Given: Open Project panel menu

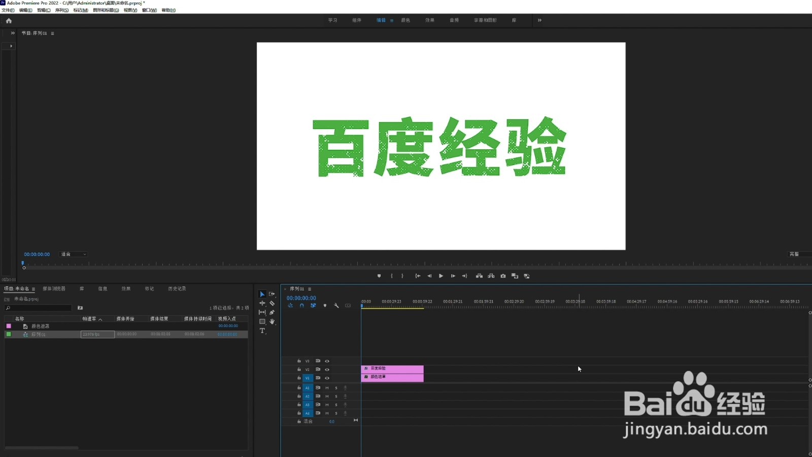Looking at the screenshot, I should tap(33, 289).
